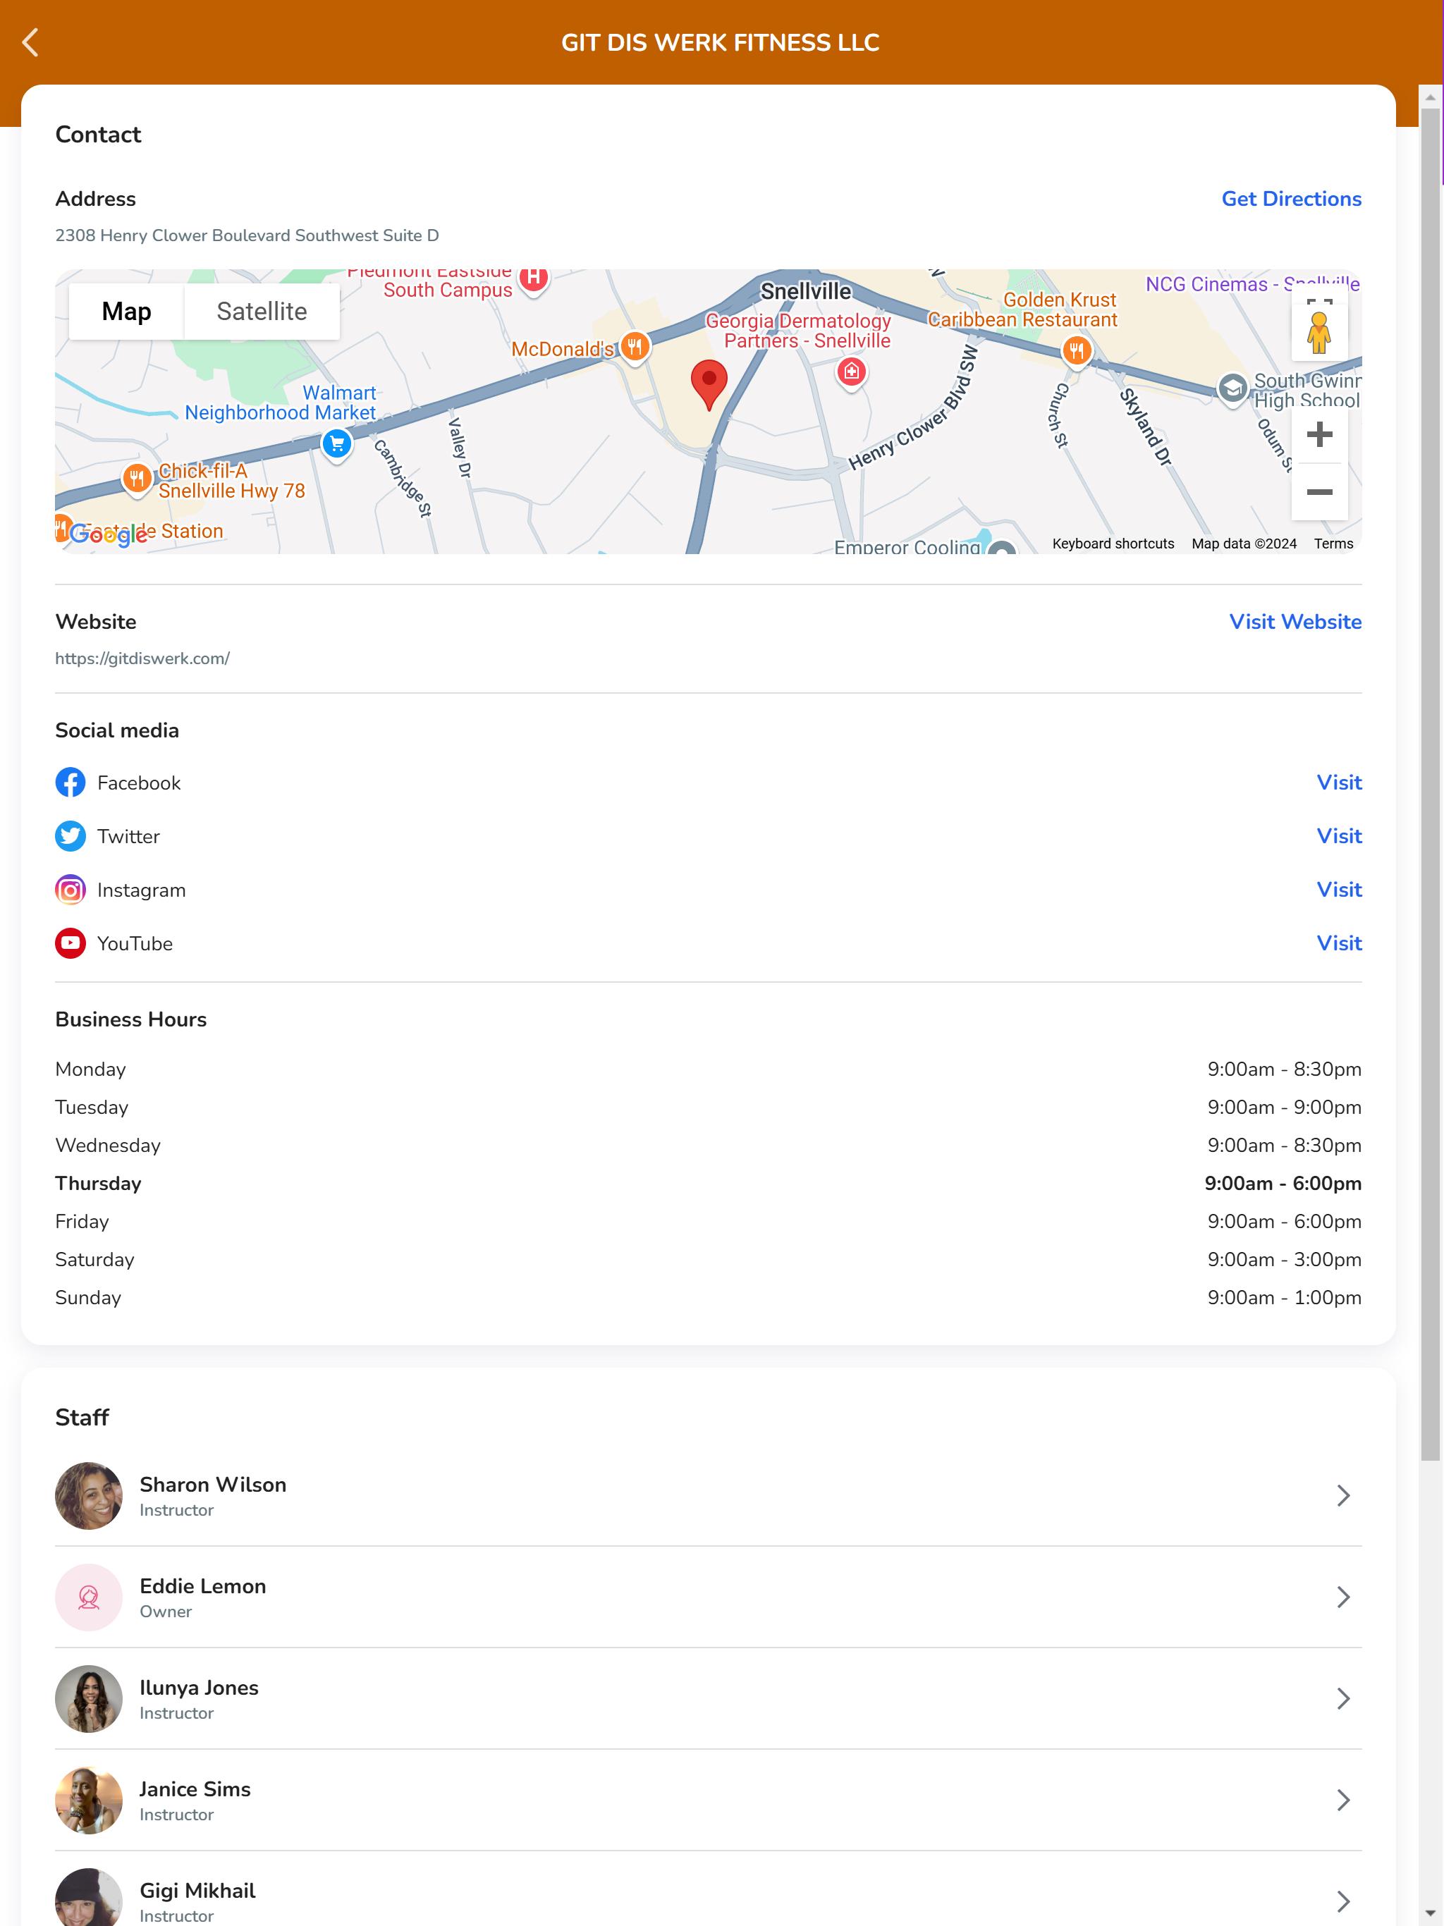Select Georgia Dermatology Partners marker
This screenshot has width=1444, height=1926.
tap(851, 373)
